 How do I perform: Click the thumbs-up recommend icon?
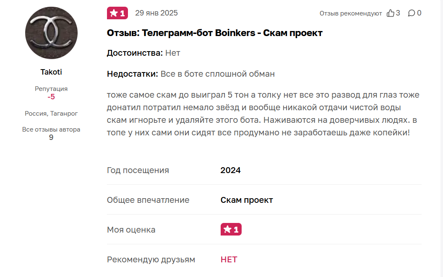tap(391, 13)
